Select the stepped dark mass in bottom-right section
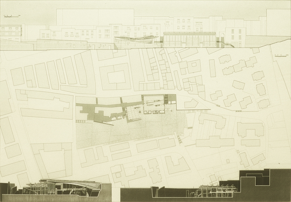291x202 pixels. [x=258, y=182]
